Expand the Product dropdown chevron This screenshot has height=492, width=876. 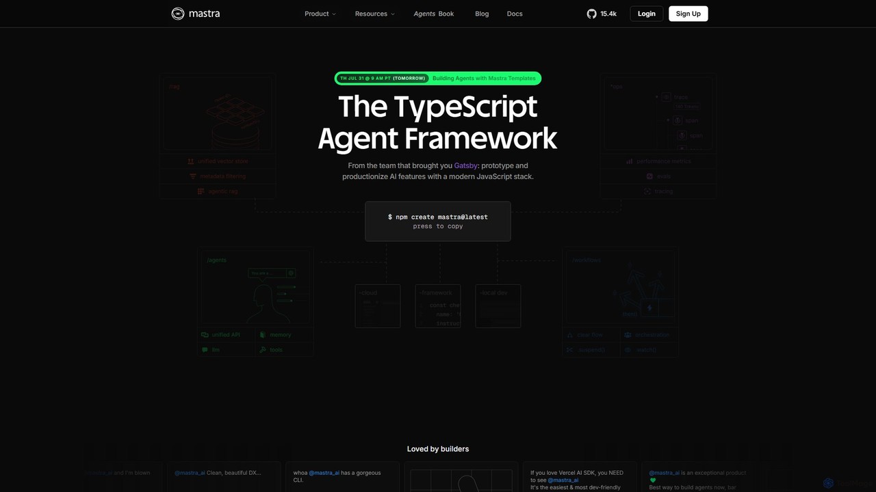pos(334,14)
